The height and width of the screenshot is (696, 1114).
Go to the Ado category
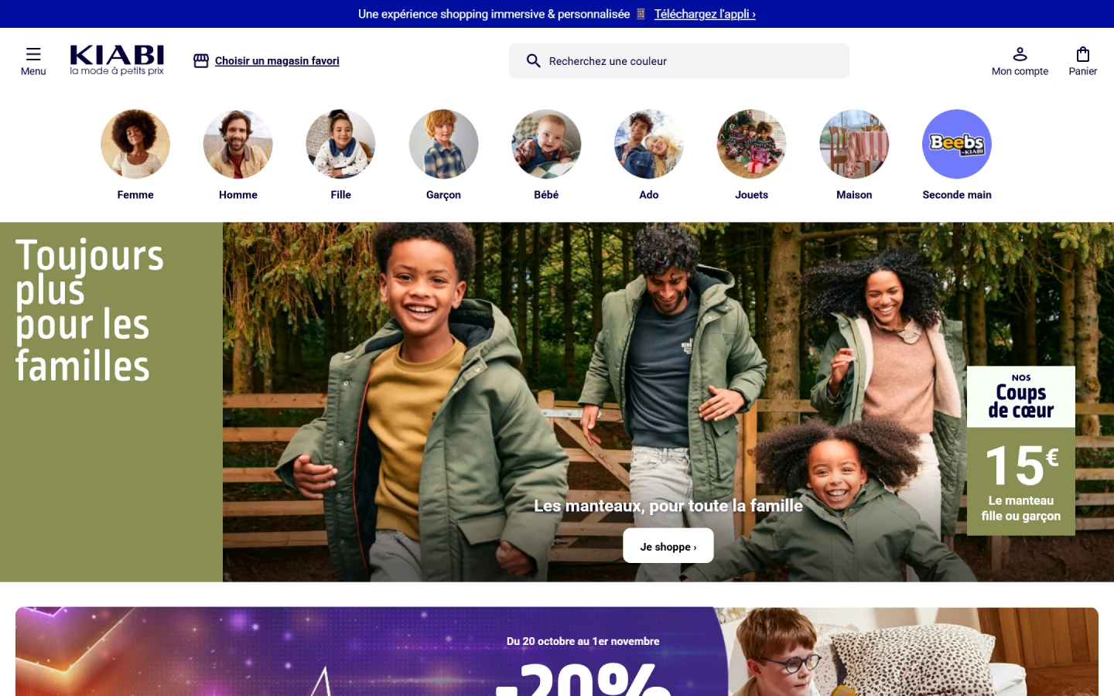[649, 144]
